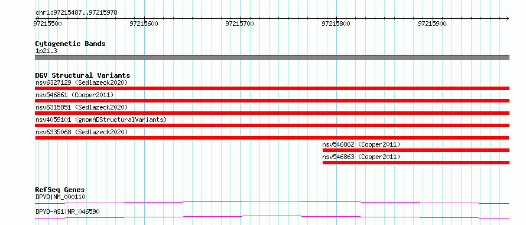Click the left arrowhead of the ruler
Screen dimensions: 526x225
(37, 18)
